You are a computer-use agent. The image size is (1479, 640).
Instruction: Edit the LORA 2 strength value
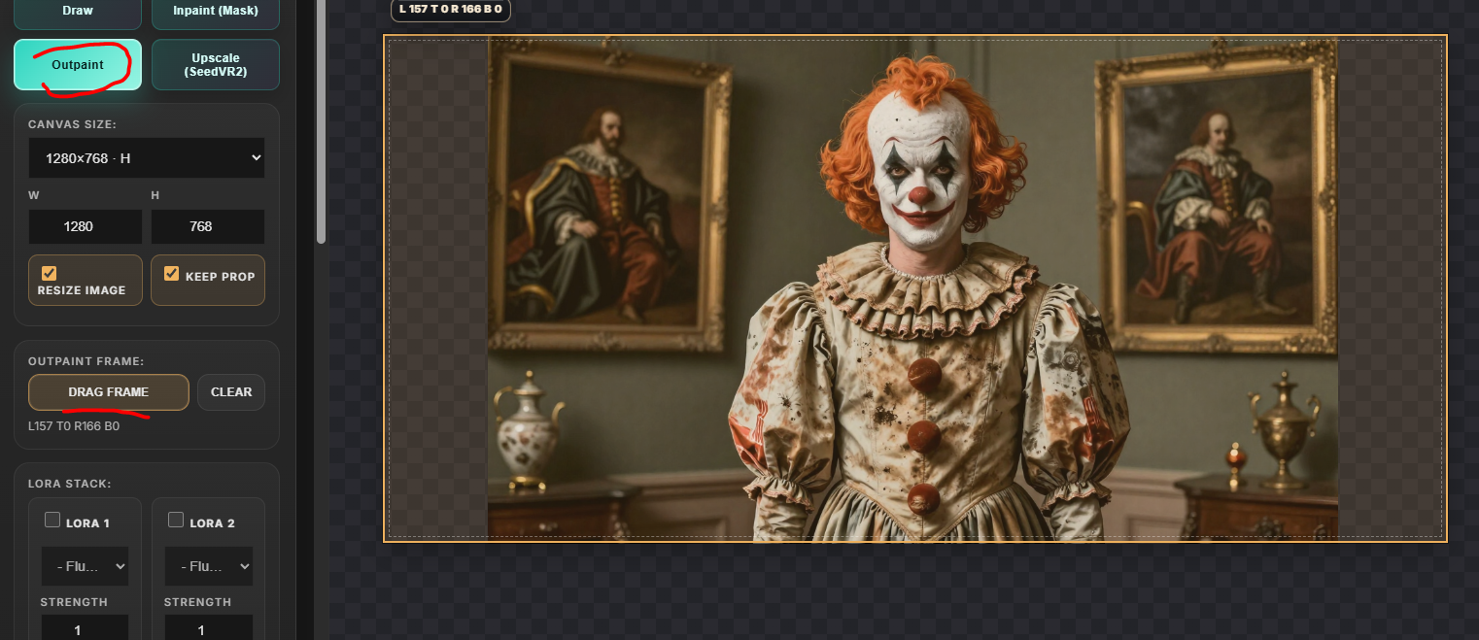pyautogui.click(x=208, y=629)
